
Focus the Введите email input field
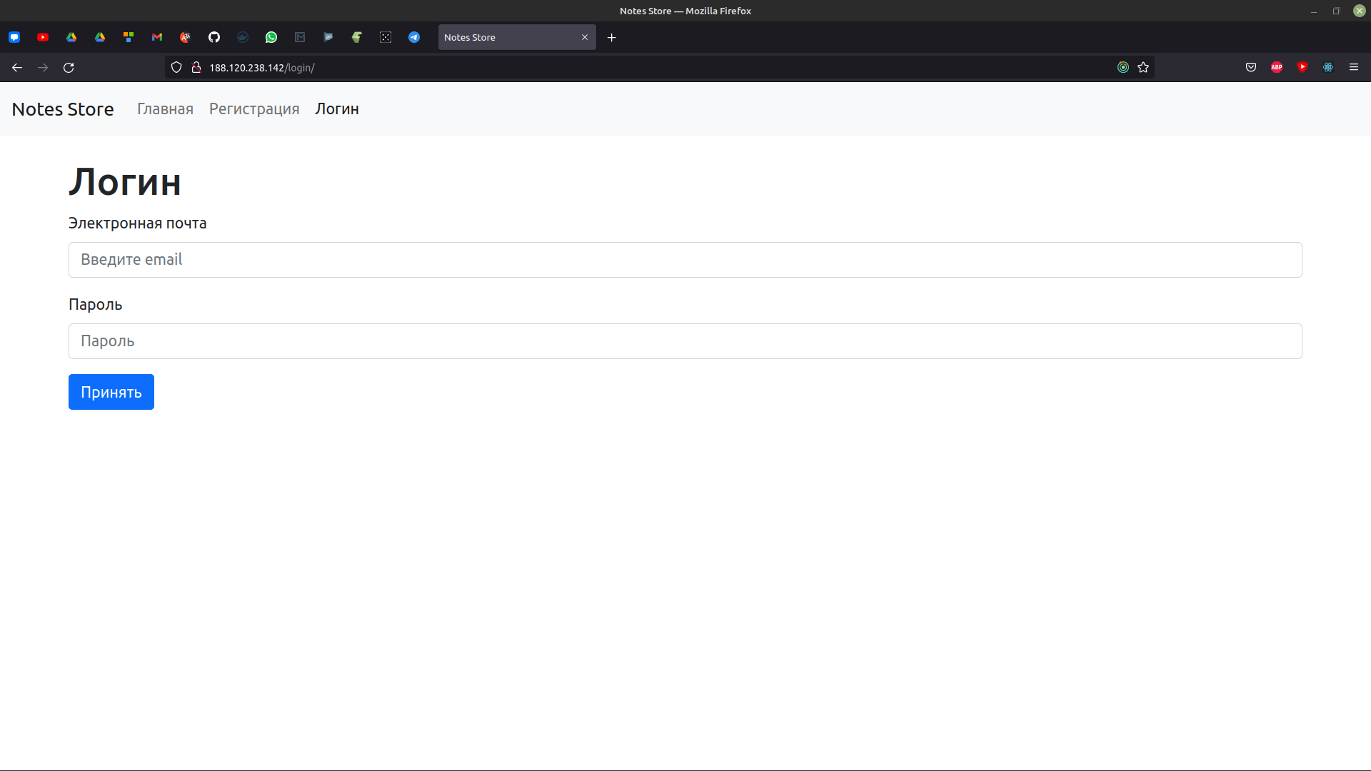(x=685, y=260)
